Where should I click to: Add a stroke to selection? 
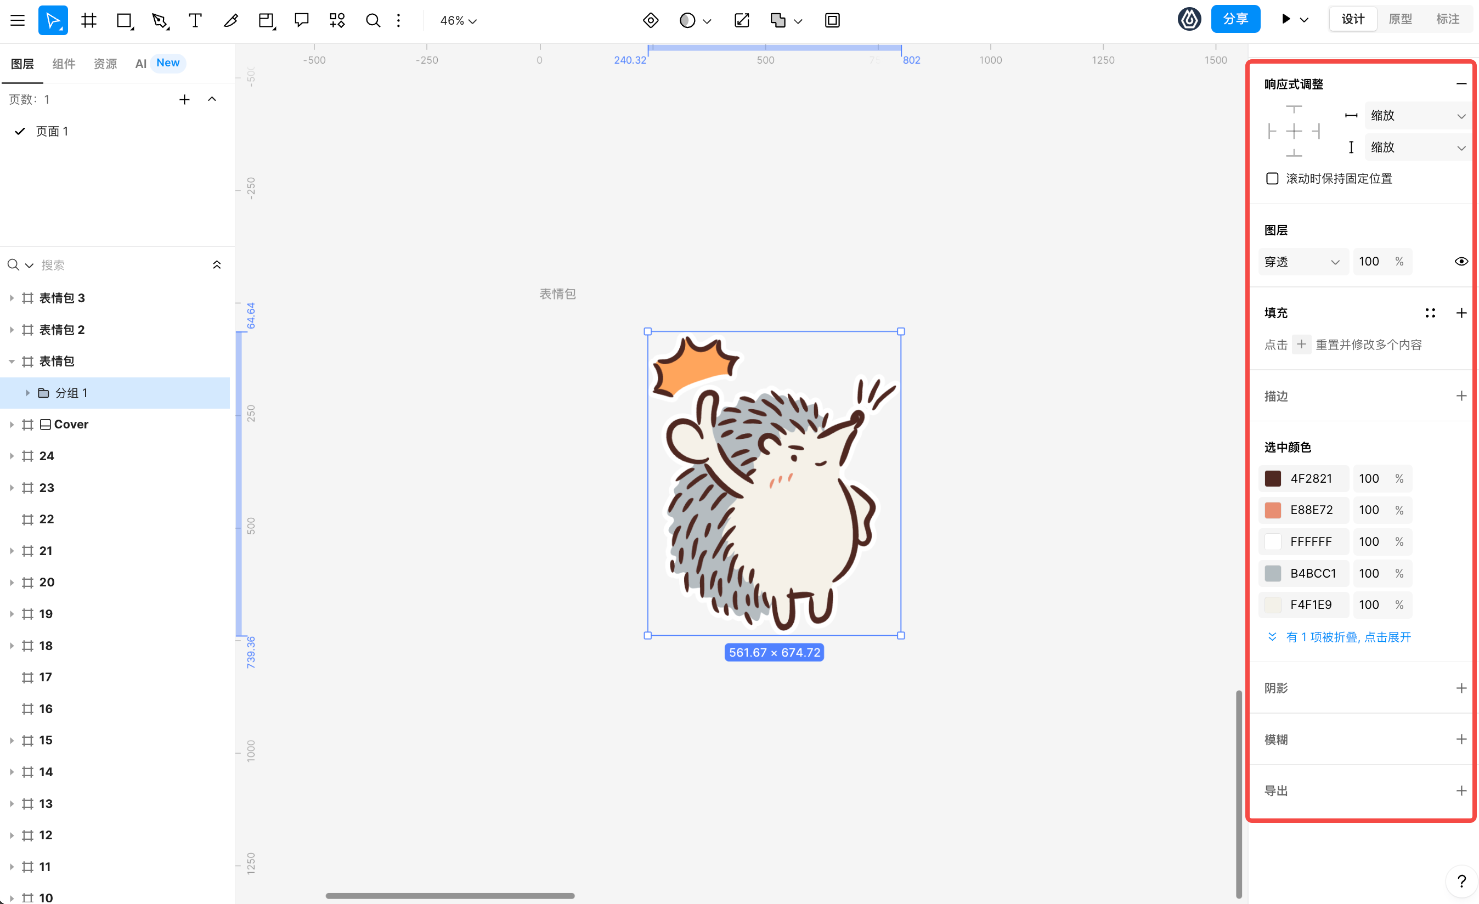(1461, 395)
